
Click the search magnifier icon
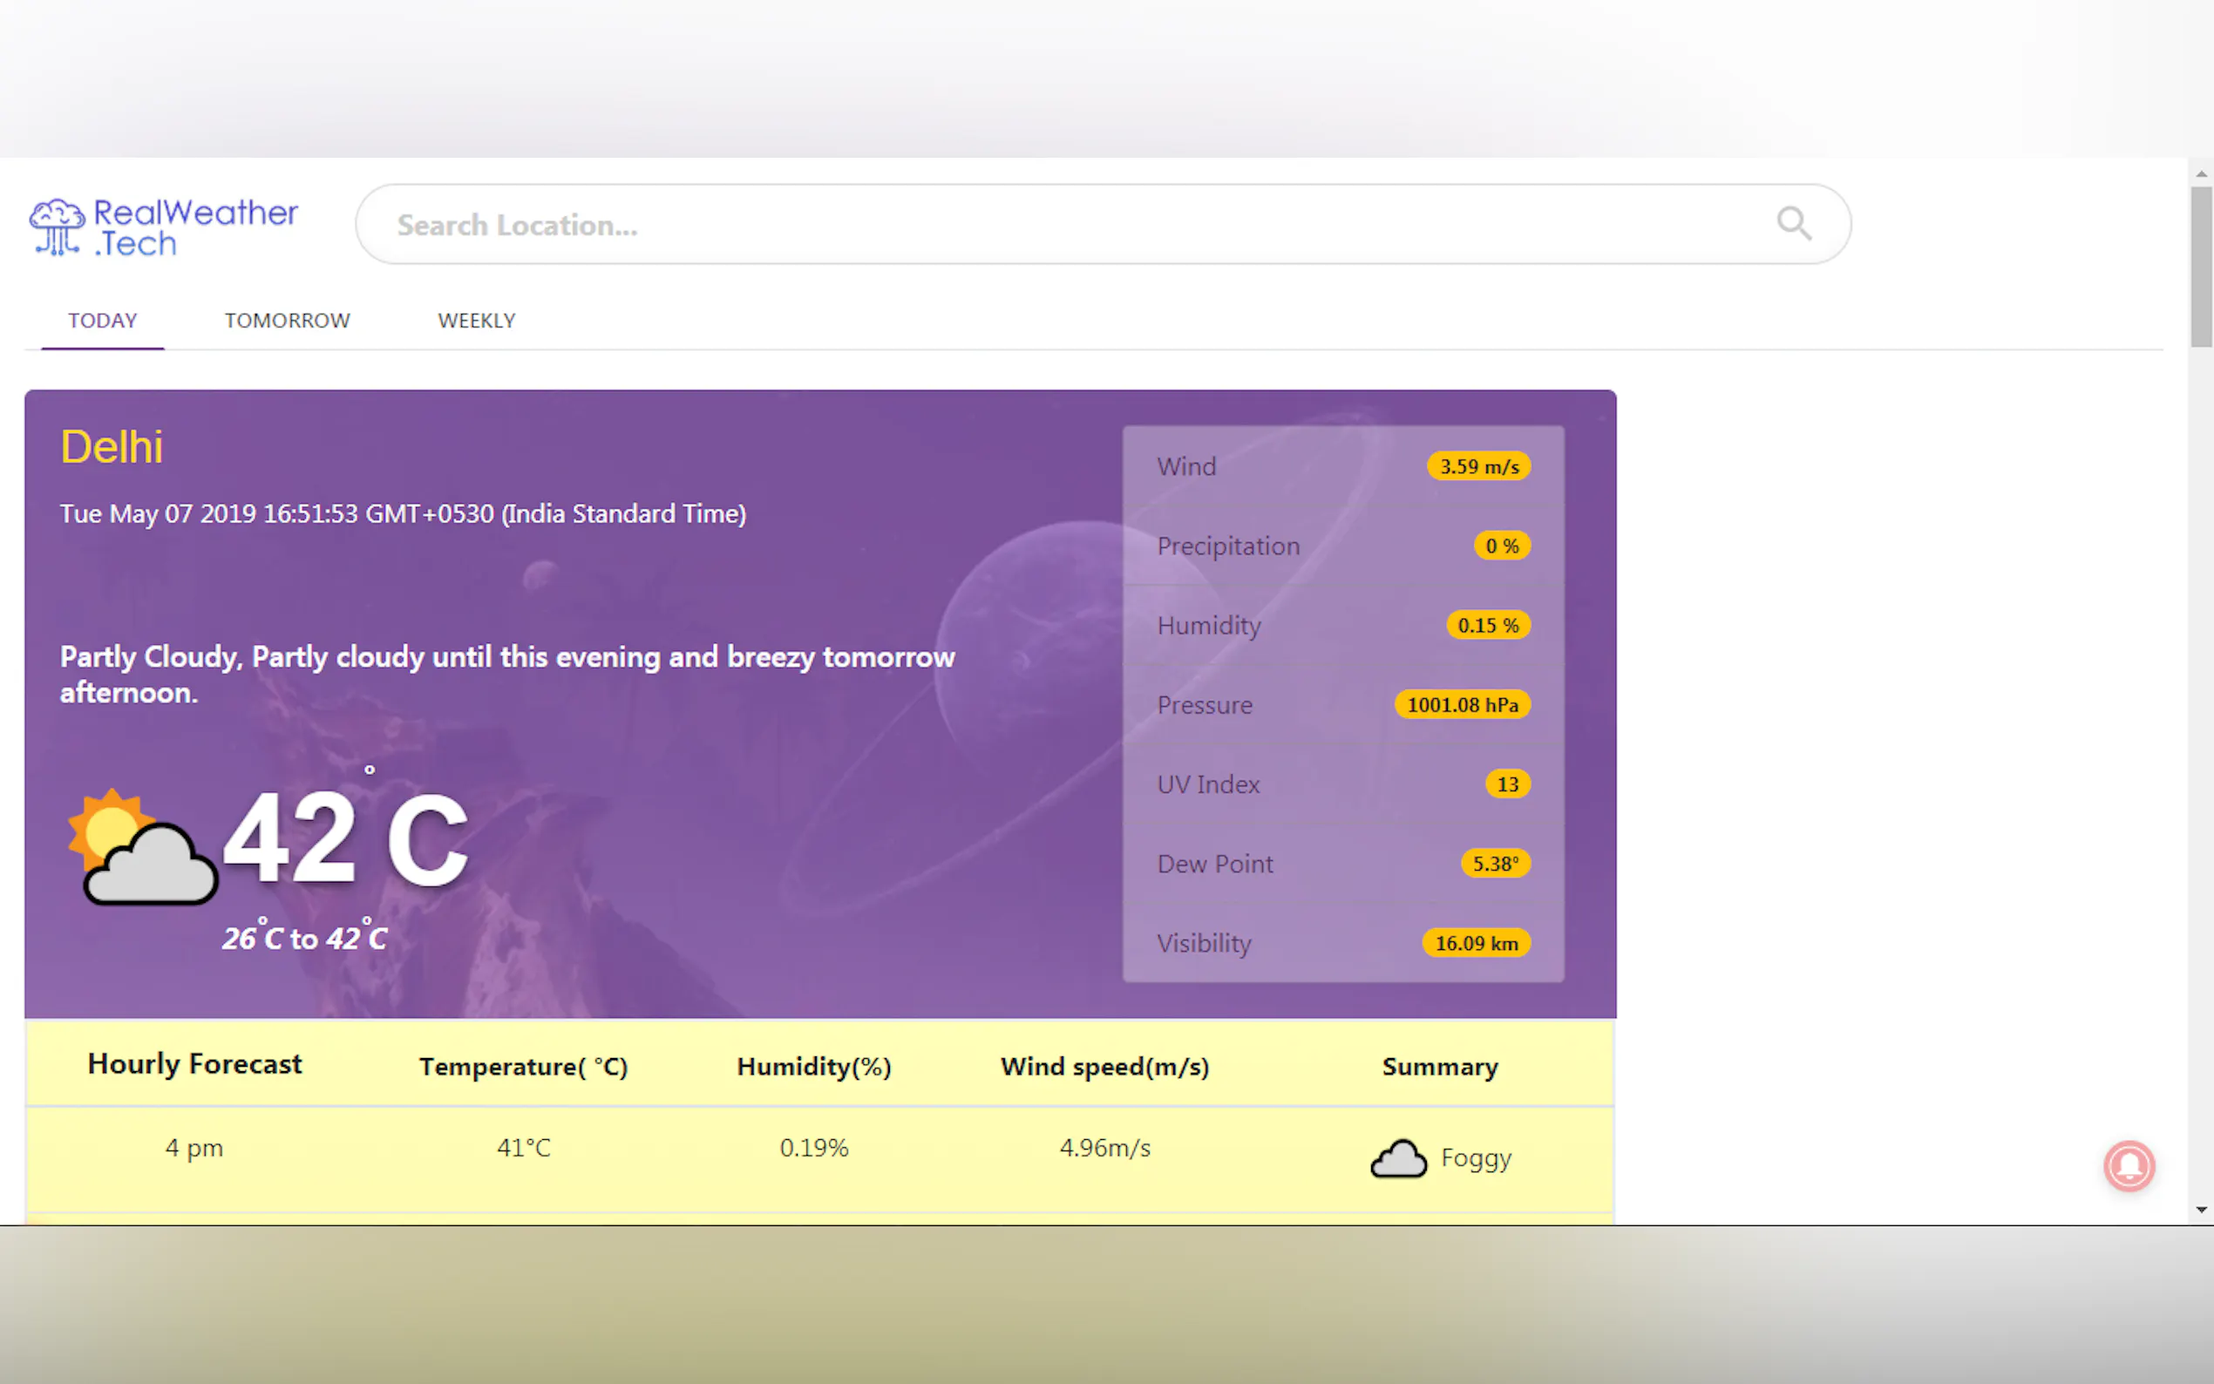pyautogui.click(x=1793, y=223)
